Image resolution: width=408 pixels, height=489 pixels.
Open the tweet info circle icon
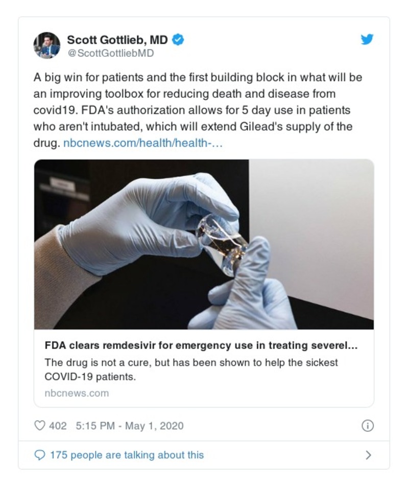point(367,426)
